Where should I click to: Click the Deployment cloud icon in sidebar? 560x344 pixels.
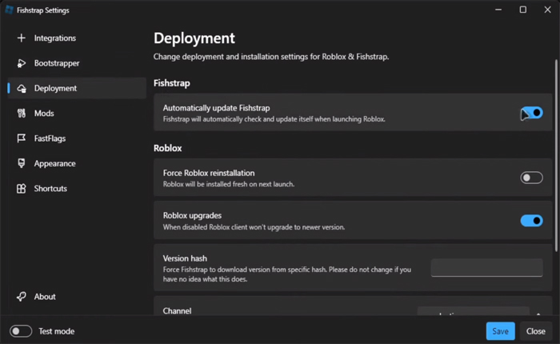pos(22,89)
